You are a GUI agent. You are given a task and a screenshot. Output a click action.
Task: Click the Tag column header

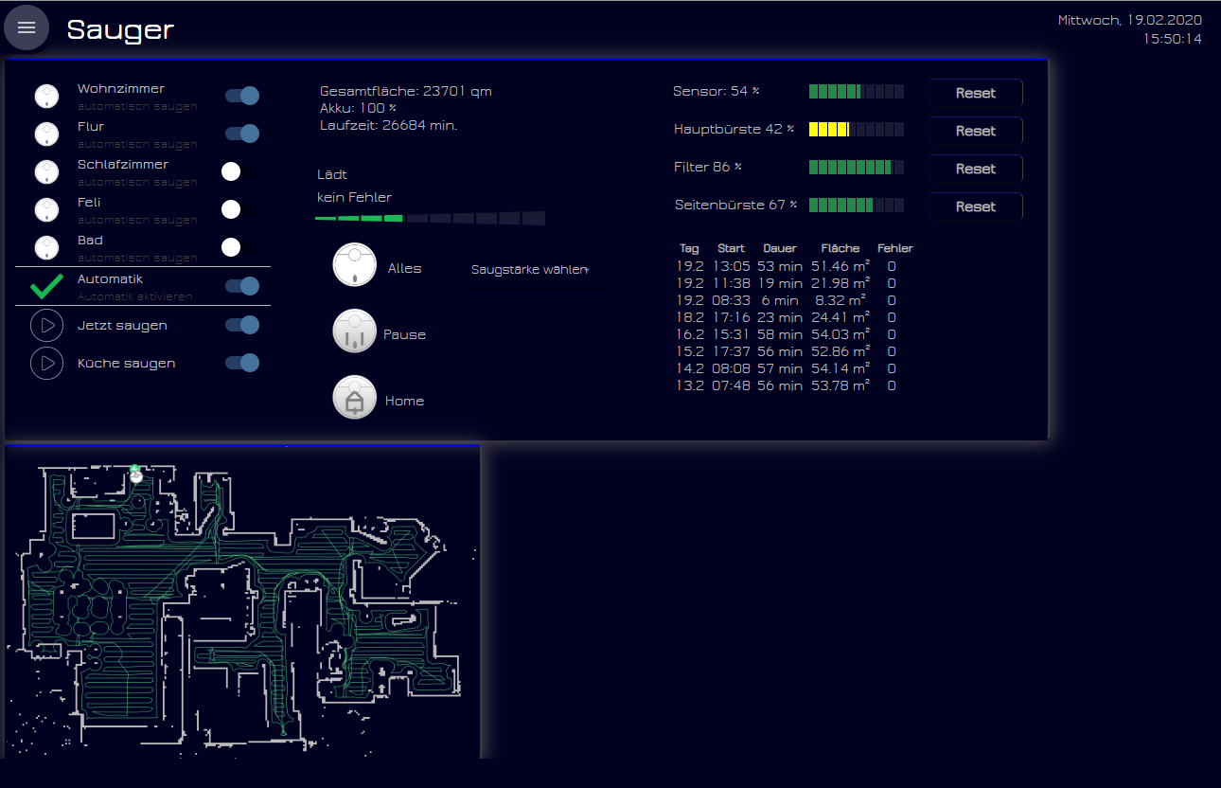click(x=690, y=248)
